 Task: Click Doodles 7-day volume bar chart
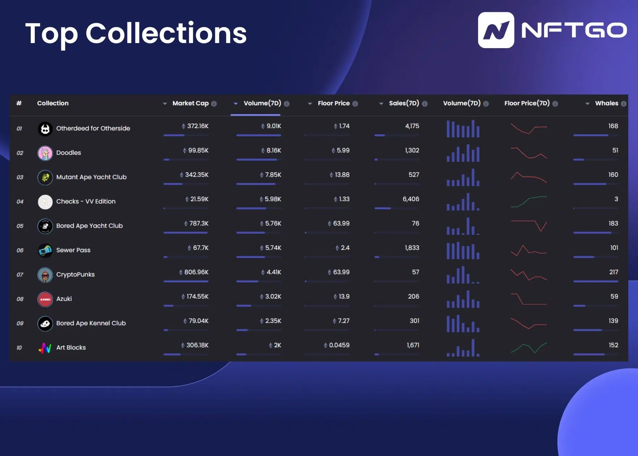[463, 153]
